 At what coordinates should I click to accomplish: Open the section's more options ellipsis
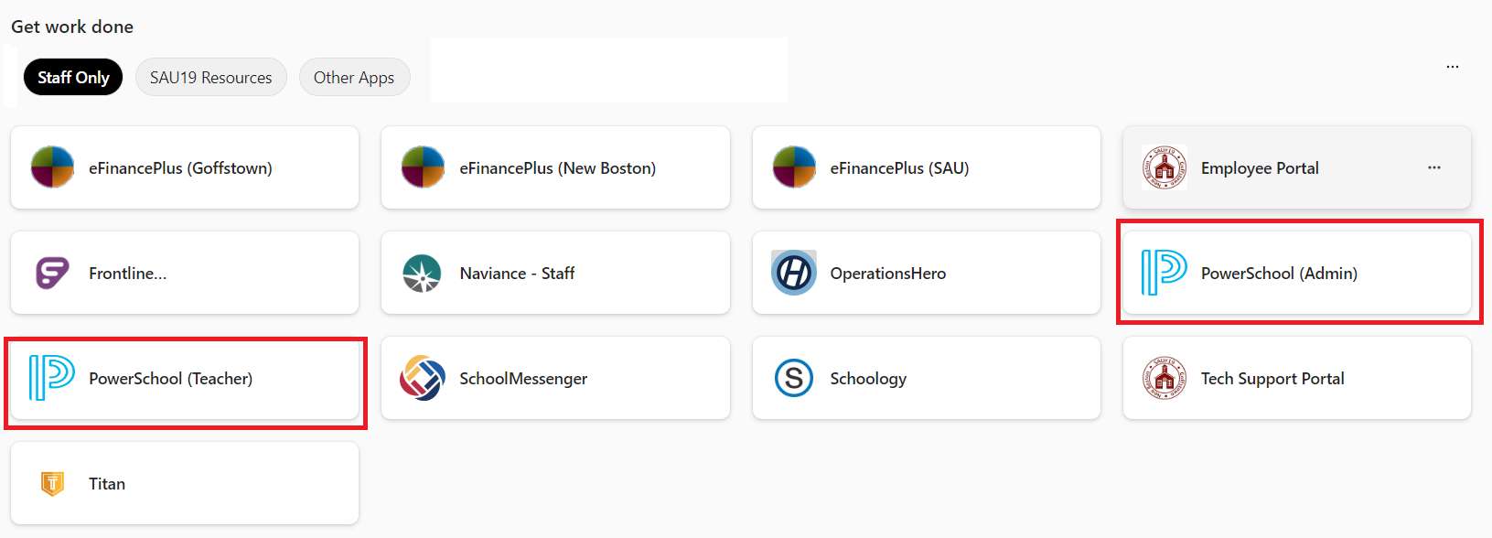coord(1453,67)
